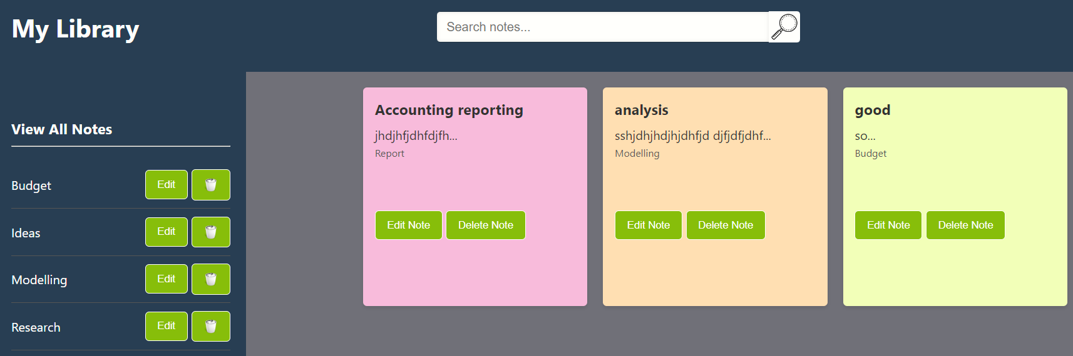
Task: Delete the analysis note
Action: [x=726, y=225]
